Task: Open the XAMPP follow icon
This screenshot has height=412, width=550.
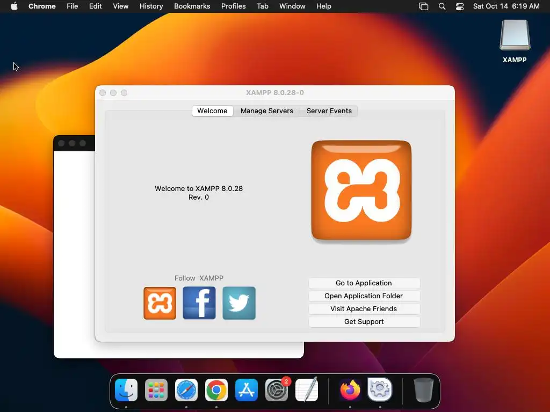Action: click(x=160, y=303)
